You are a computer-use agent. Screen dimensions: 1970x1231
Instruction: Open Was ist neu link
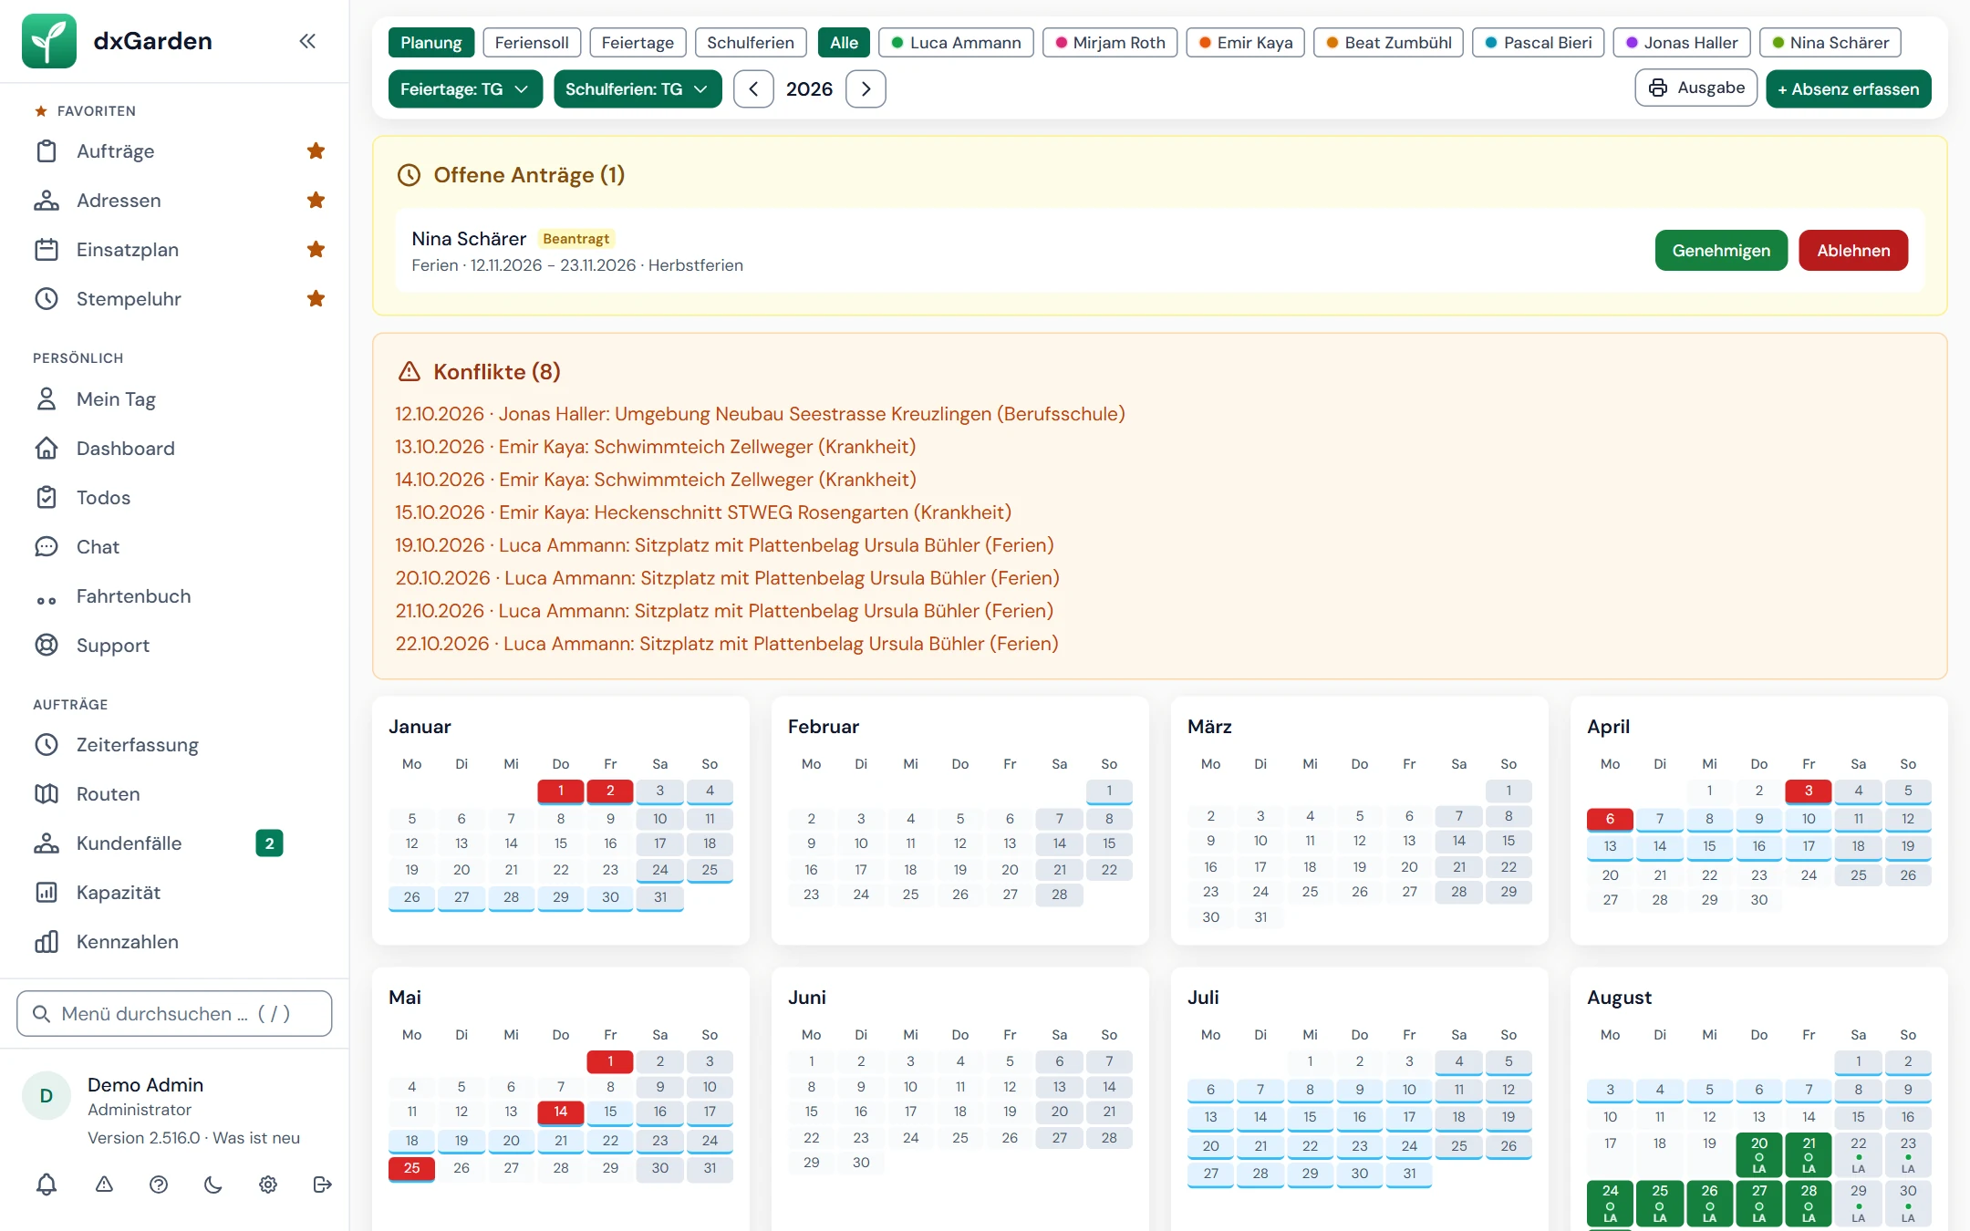[x=256, y=1138]
